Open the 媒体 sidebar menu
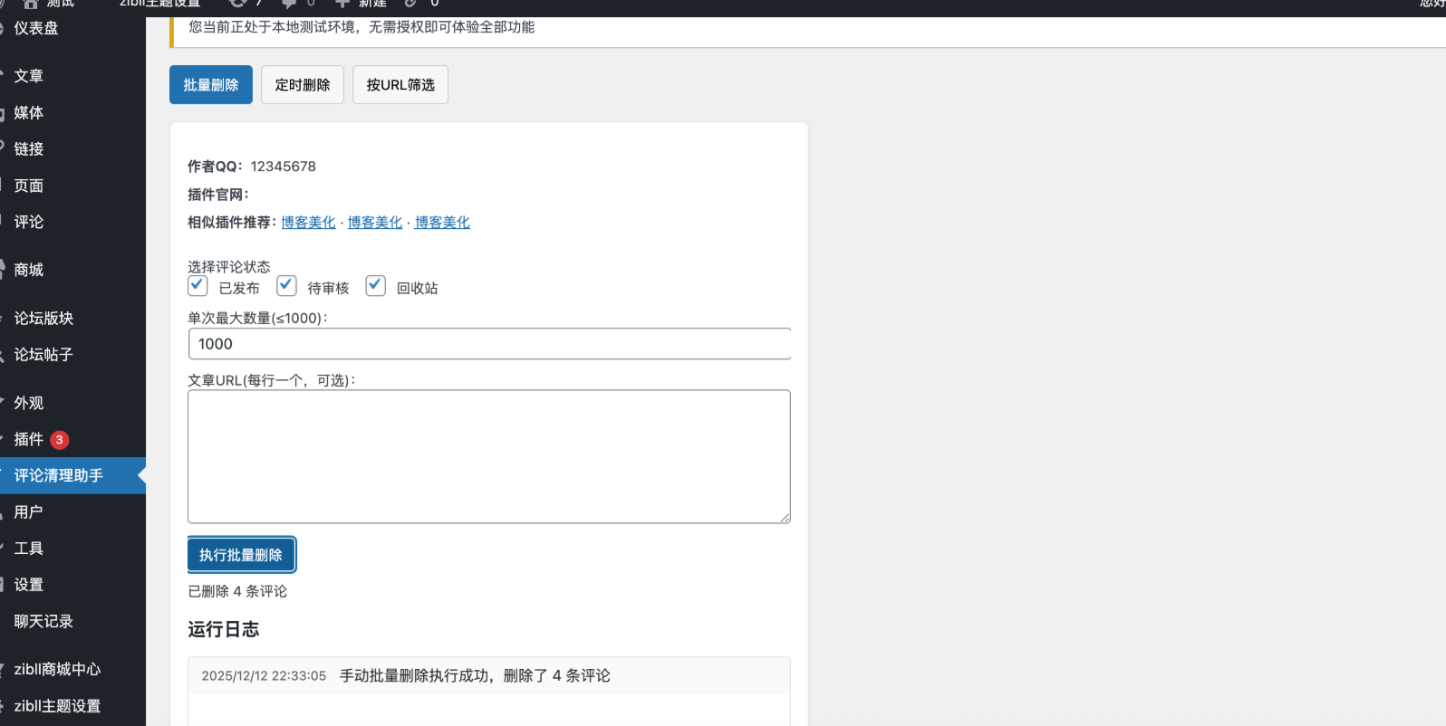Viewport: 1446px width, 726px height. click(x=72, y=113)
